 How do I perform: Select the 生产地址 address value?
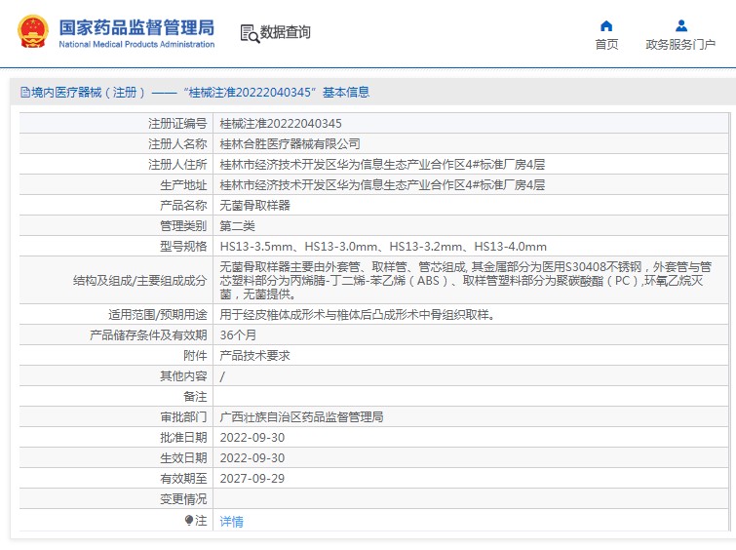click(x=382, y=185)
